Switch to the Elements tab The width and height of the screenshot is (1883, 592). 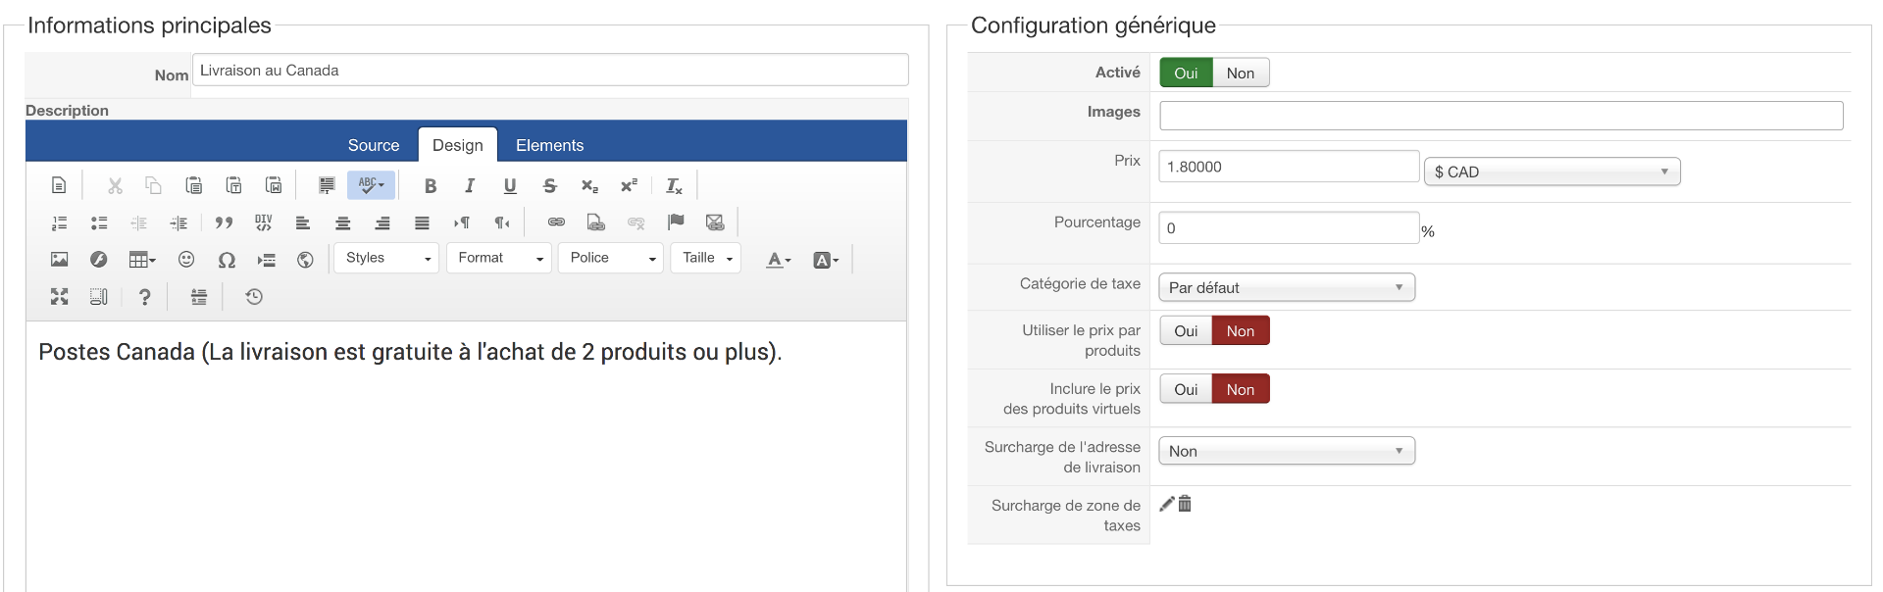(x=549, y=145)
